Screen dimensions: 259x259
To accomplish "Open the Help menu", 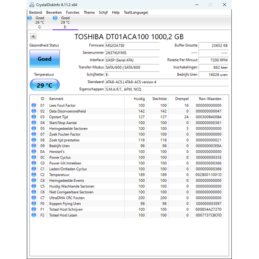I will click(116, 13).
